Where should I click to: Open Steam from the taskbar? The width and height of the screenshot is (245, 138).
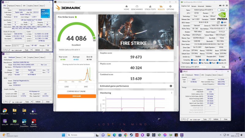pyautogui.click(x=131, y=135)
